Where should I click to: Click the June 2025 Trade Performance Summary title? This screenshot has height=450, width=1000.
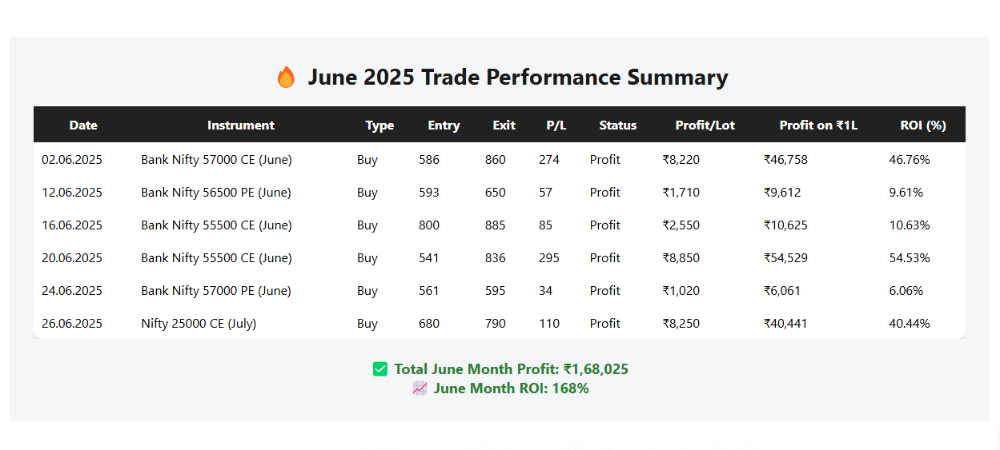[517, 78]
